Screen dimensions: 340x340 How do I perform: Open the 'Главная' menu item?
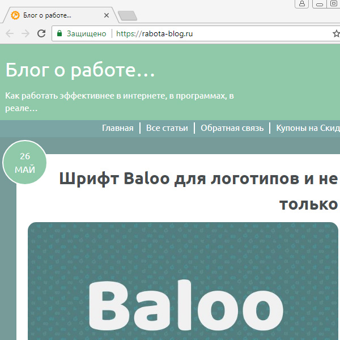118,128
